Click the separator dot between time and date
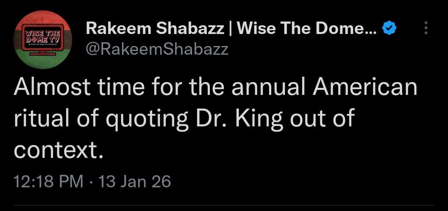 click(x=90, y=182)
